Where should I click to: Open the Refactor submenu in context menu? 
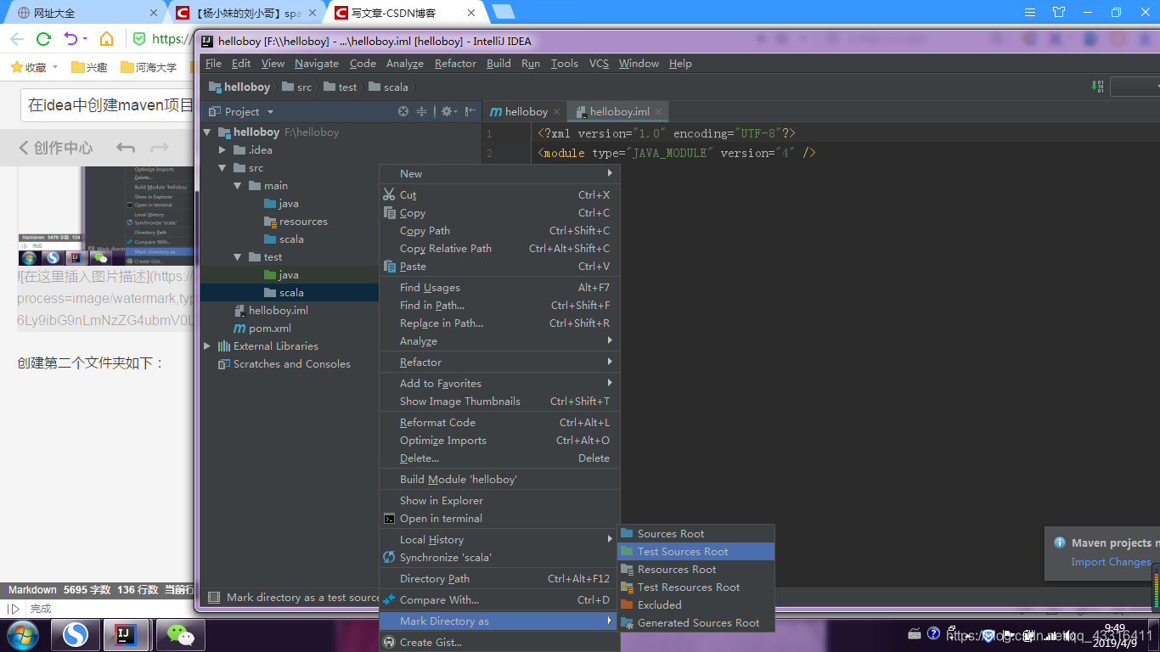(499, 362)
